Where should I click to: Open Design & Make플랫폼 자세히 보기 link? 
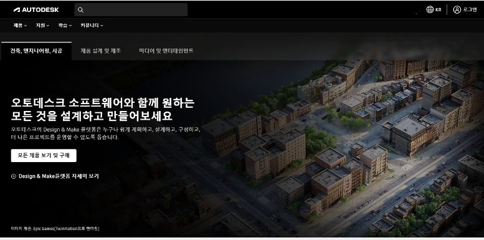(59, 176)
